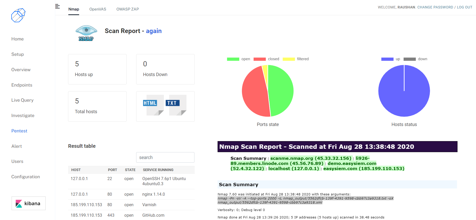476x220 pixels.
Task: Open localhost (127.0.0.1) host link
Action: click(294, 169)
